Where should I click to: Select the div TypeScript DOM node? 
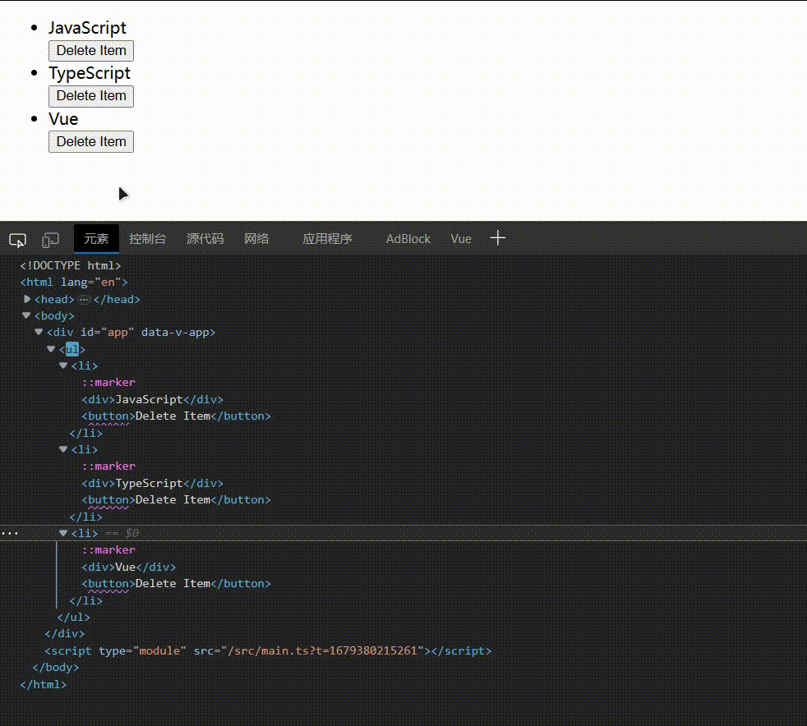point(152,483)
